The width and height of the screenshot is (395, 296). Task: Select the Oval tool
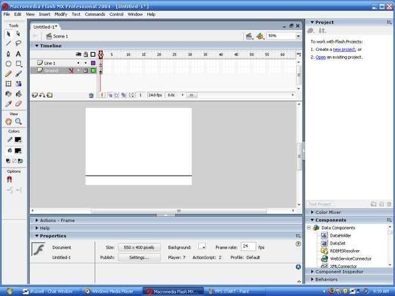pyautogui.click(x=8, y=64)
